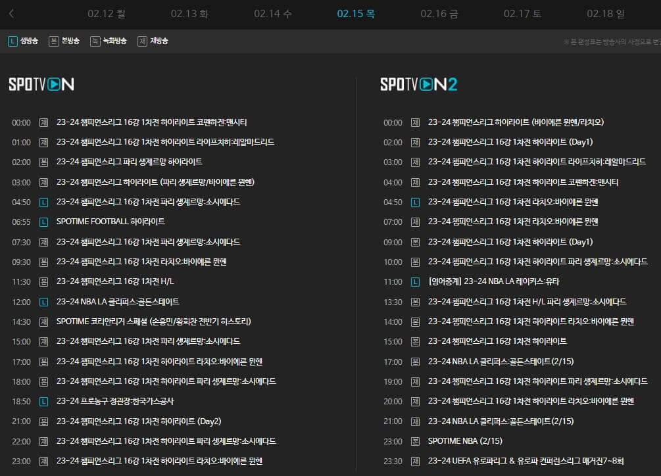The height and width of the screenshot is (476, 661).
Task: Click the 재 badge on the 00:00 program
Action: point(43,122)
